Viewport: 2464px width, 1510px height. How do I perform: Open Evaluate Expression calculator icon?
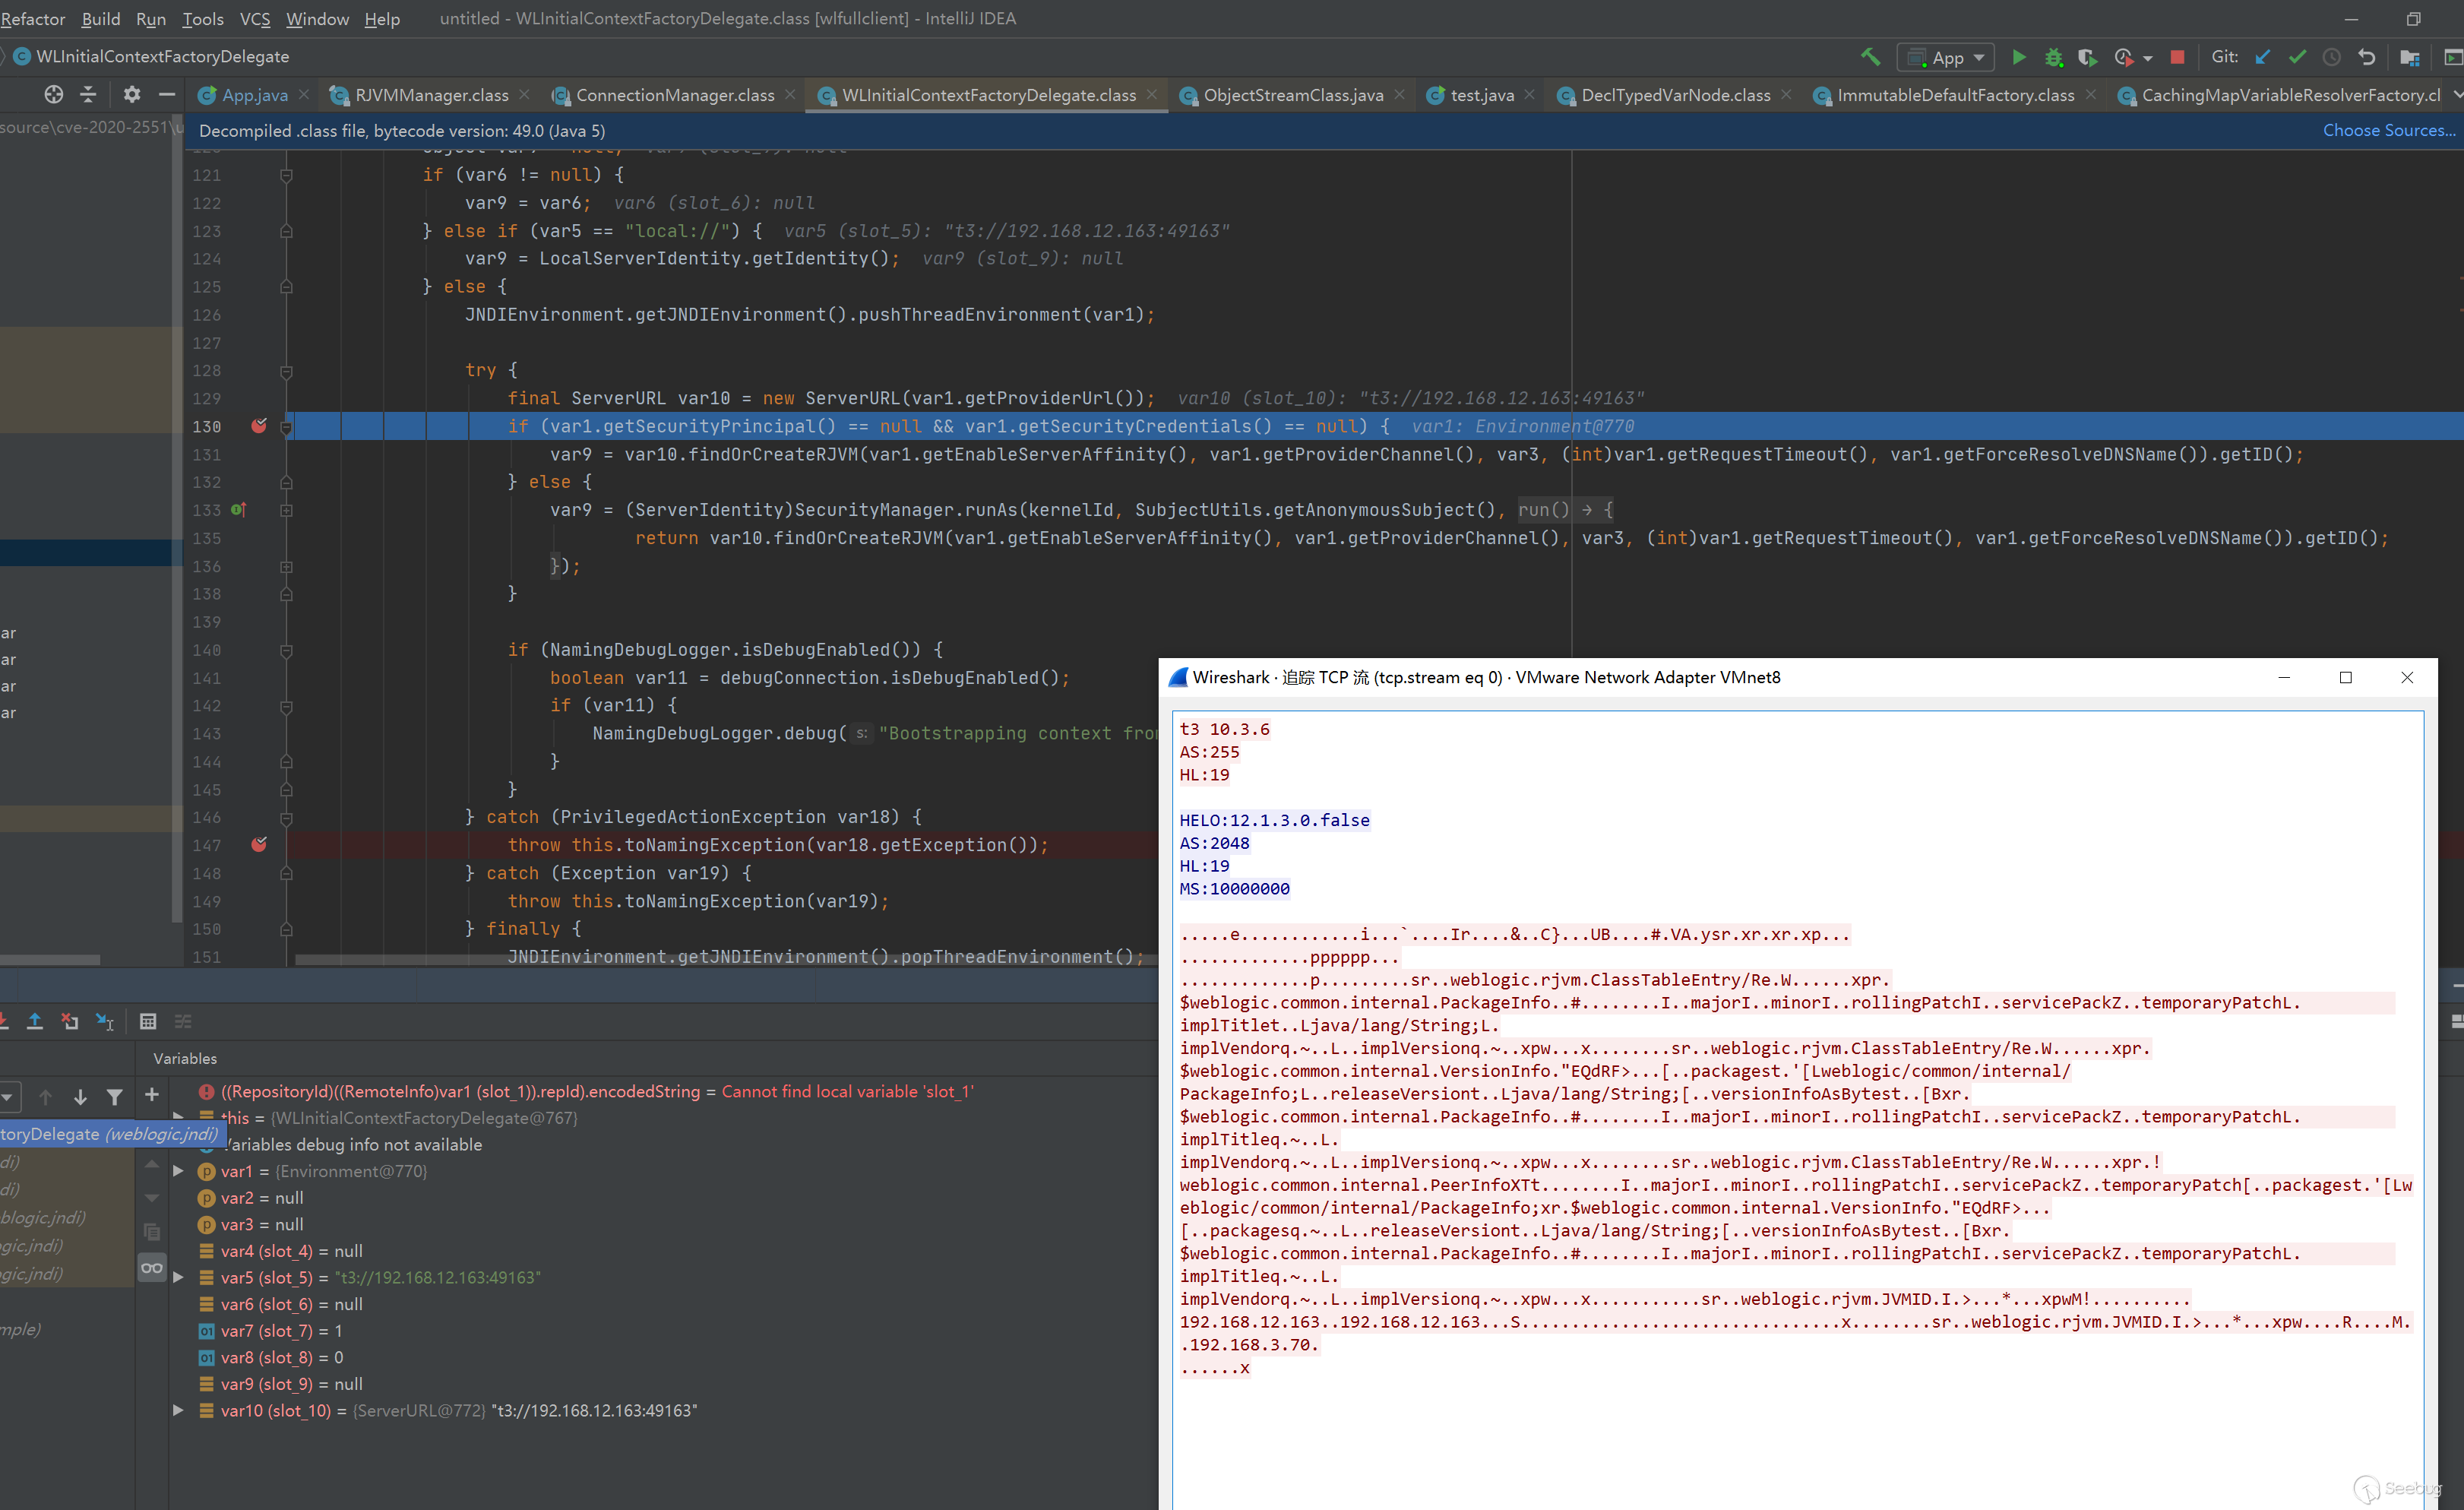(148, 1021)
